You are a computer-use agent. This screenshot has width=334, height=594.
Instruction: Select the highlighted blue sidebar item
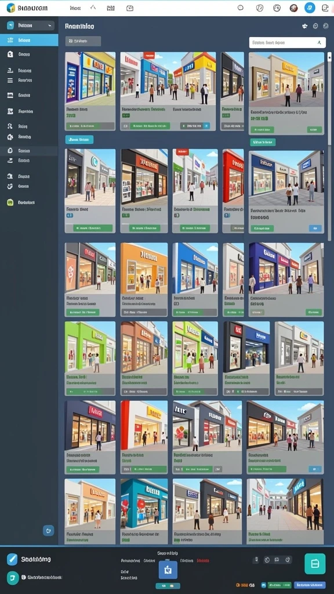(x=29, y=40)
